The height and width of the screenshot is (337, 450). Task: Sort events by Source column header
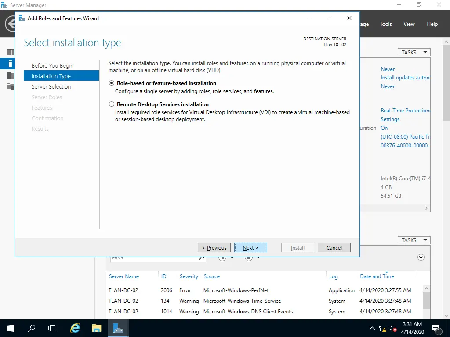[x=211, y=276]
